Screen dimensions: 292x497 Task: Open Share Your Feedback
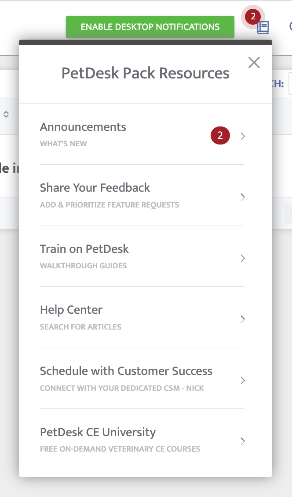point(95,188)
